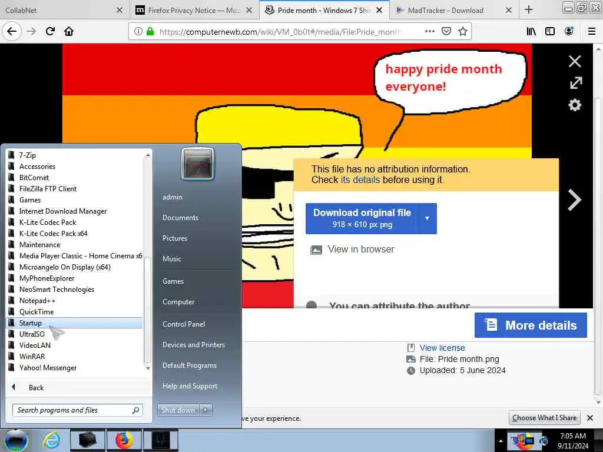
Task: Close the media viewer with X
Action: click(575, 61)
